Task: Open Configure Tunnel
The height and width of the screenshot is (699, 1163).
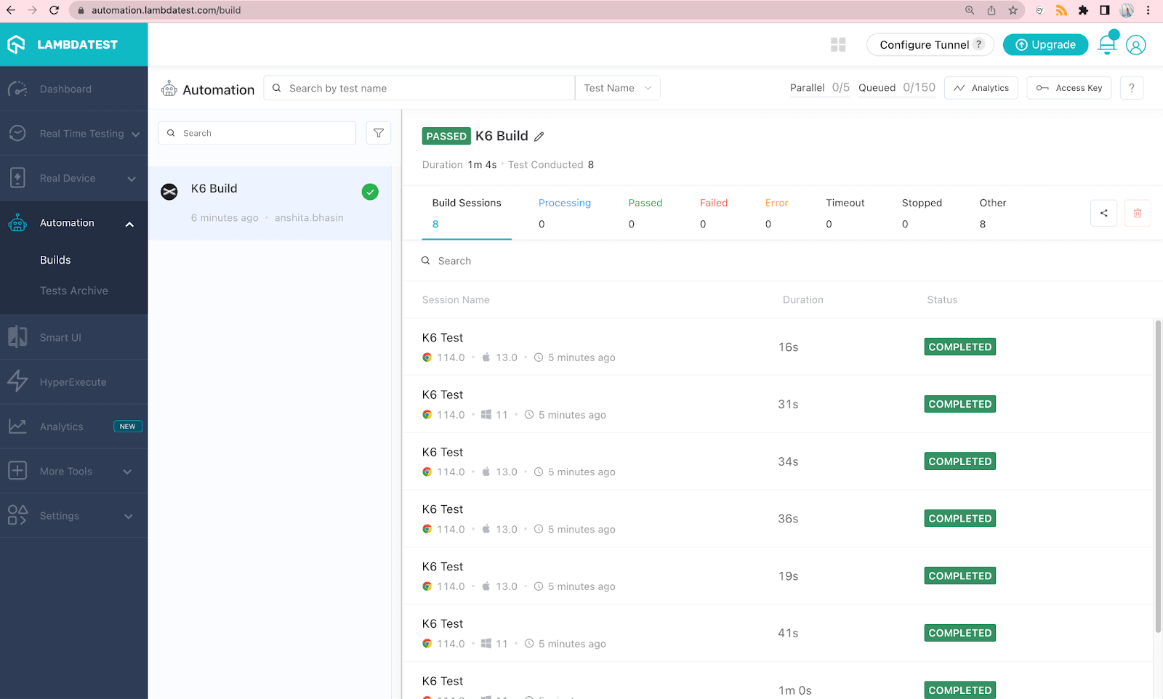Action: tap(924, 44)
